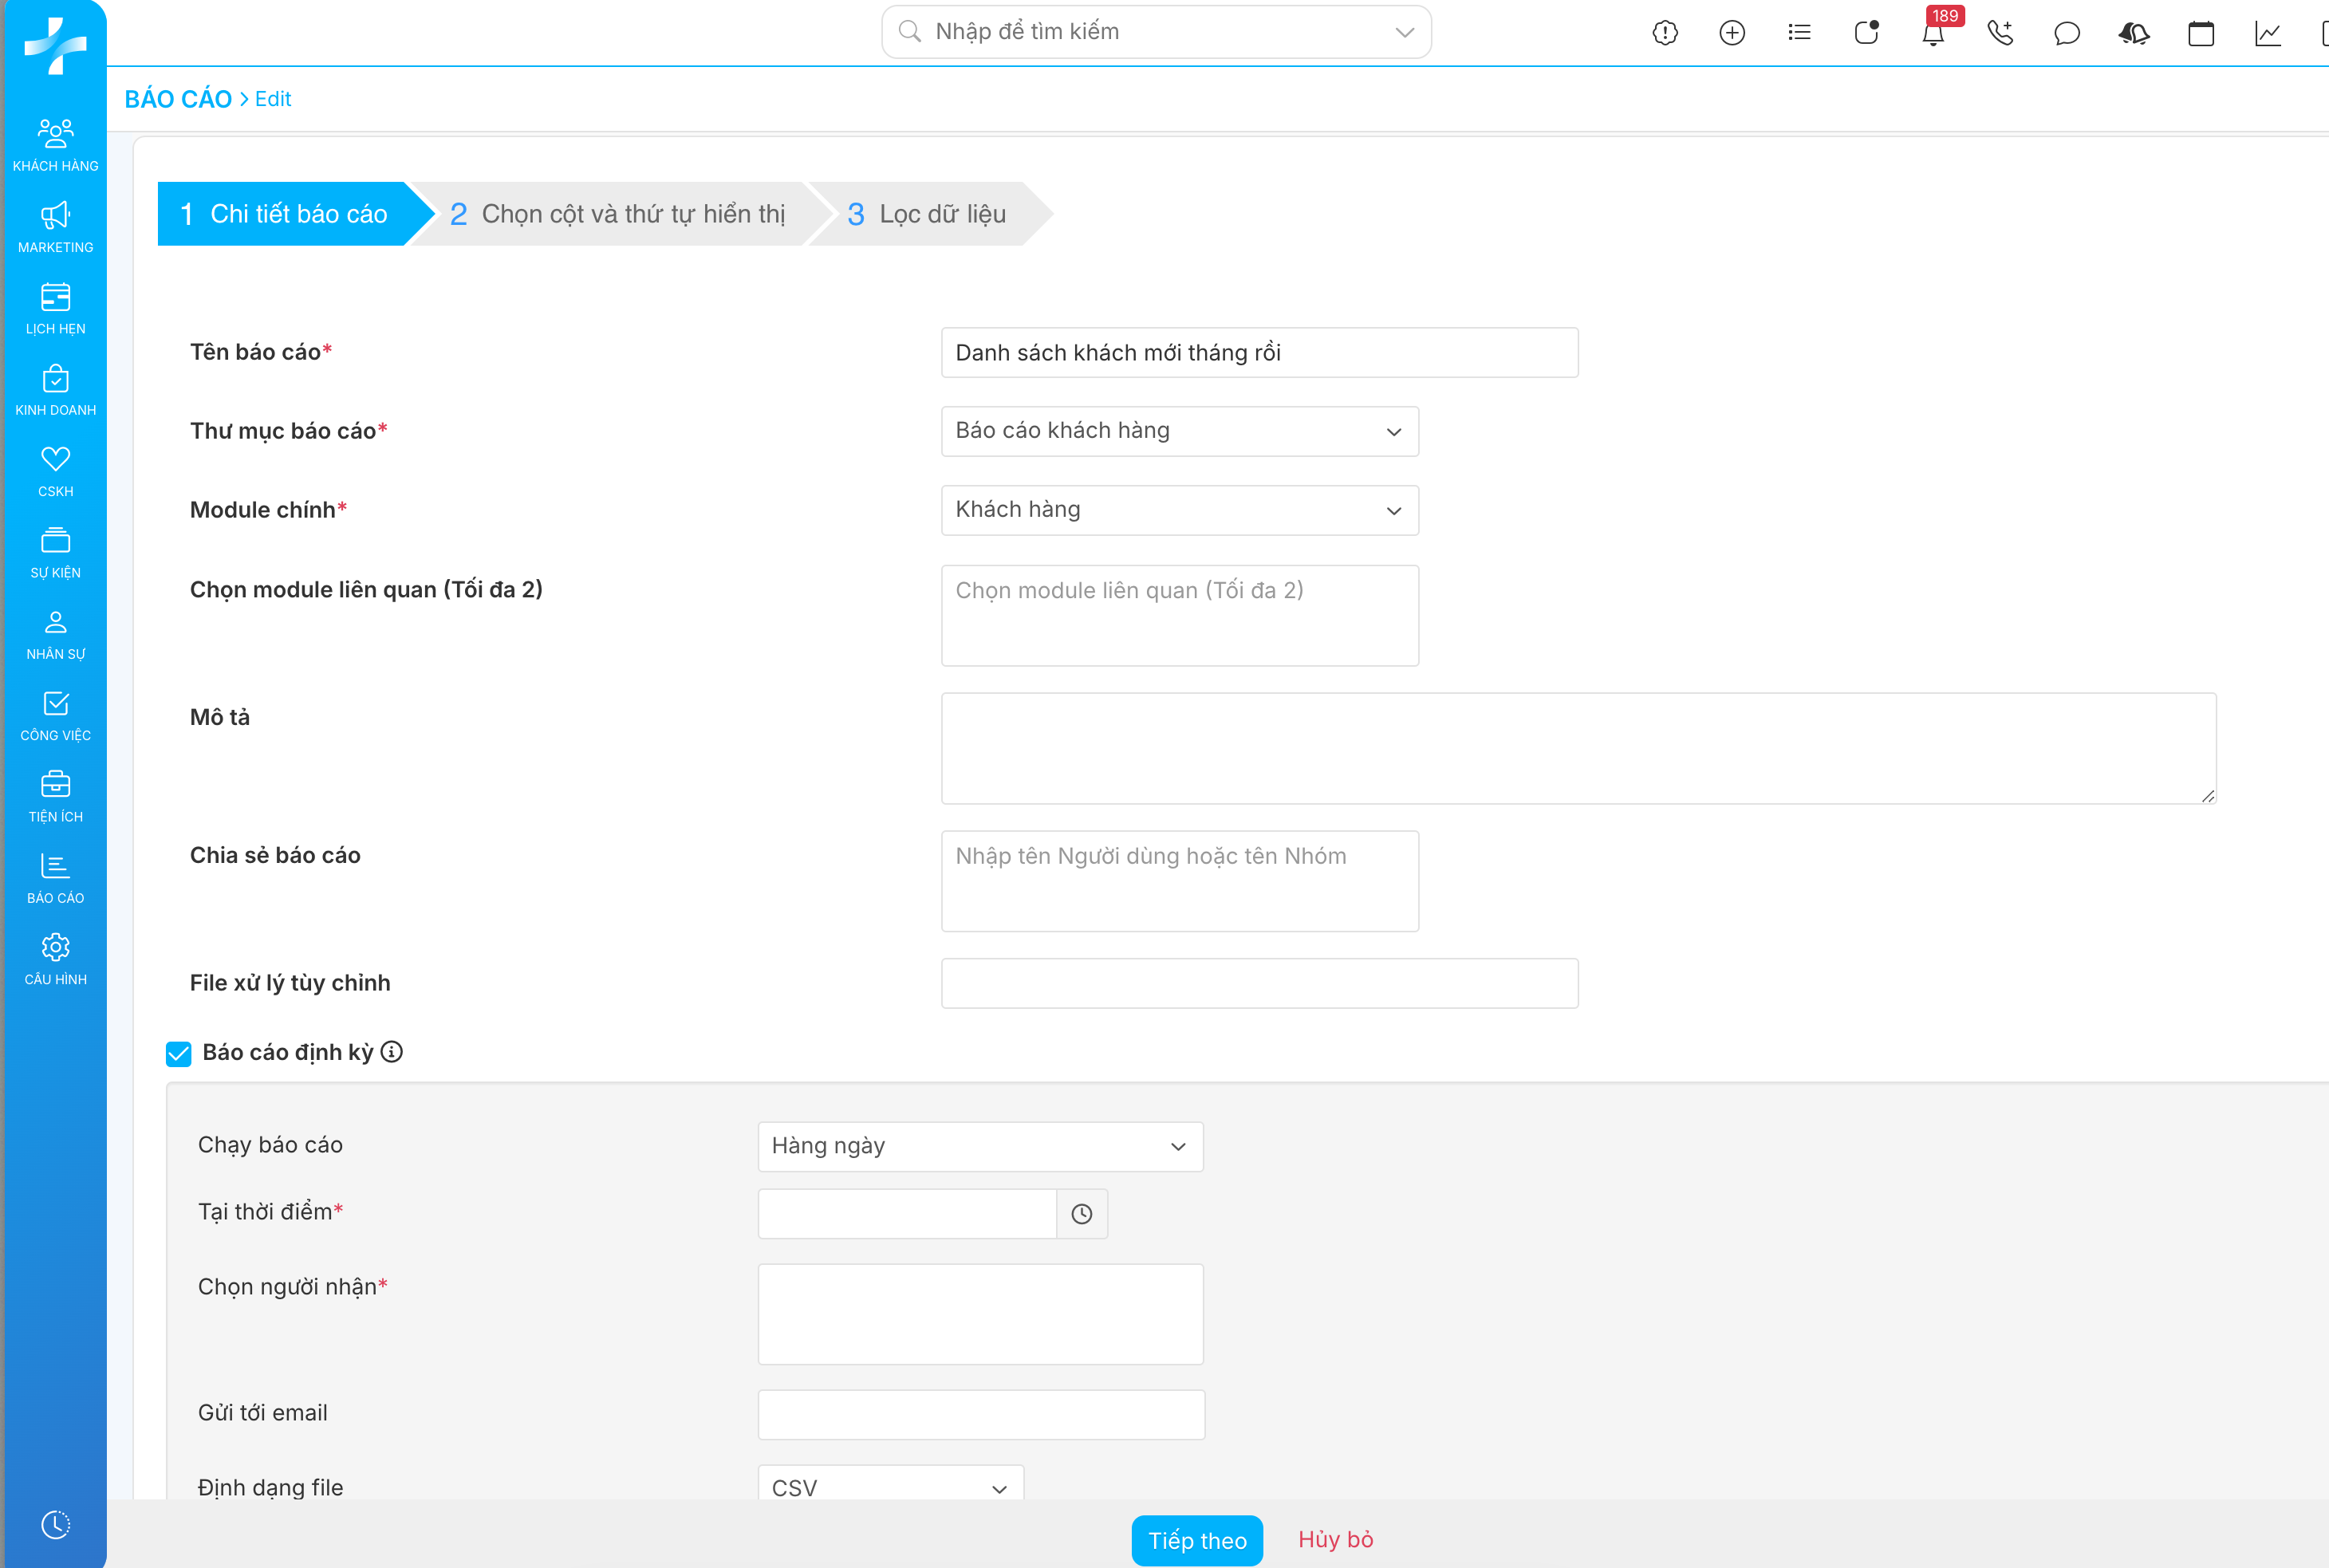Uncheck the Báo cáo định kỳ checkbox
This screenshot has height=1568, width=2329.
pos(179,1053)
